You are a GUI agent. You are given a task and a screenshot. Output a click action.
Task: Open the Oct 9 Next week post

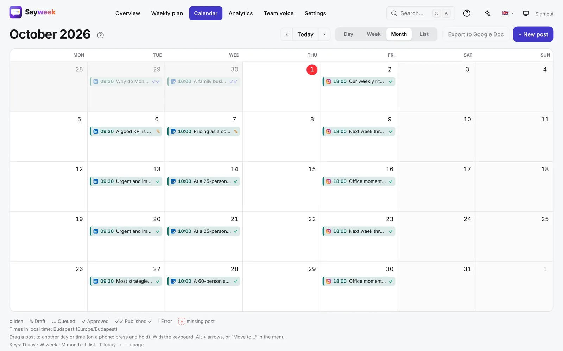coord(359,132)
